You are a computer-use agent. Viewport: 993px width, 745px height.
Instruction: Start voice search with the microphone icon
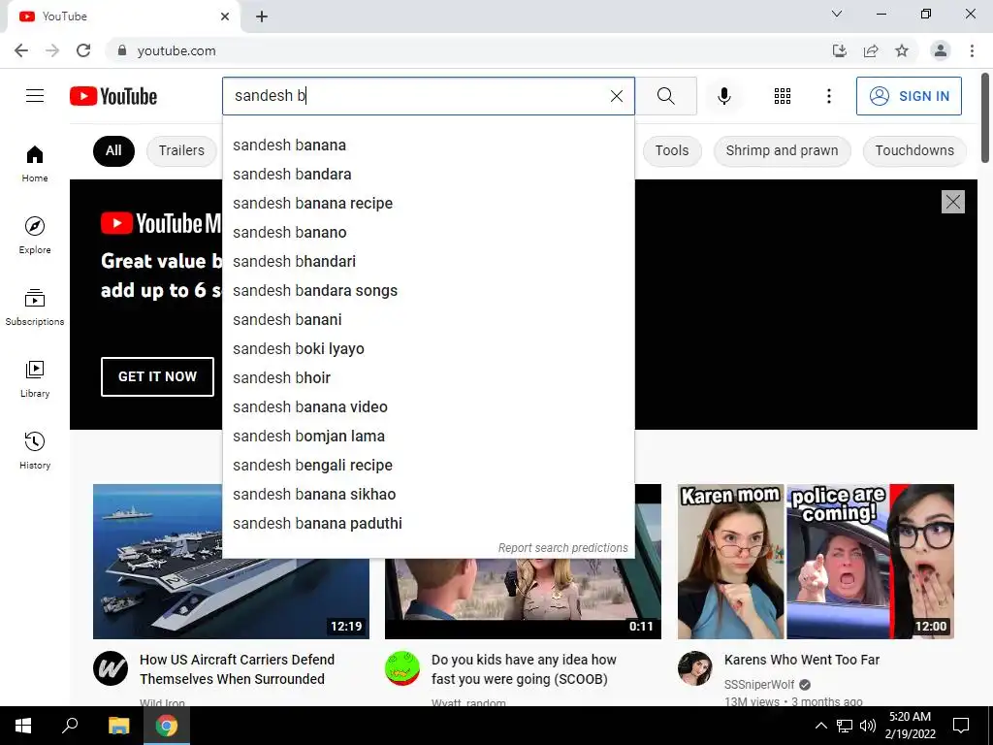pyautogui.click(x=723, y=96)
